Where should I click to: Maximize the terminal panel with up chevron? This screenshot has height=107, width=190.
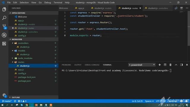coord(176,65)
